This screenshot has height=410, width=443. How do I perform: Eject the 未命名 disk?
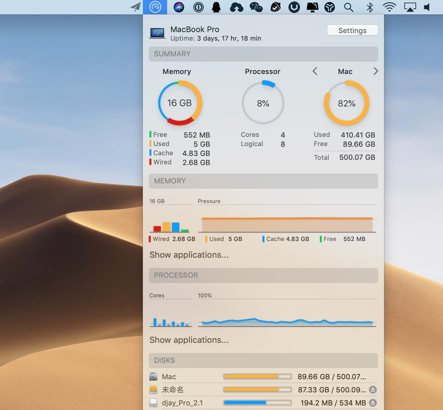pos(373,390)
